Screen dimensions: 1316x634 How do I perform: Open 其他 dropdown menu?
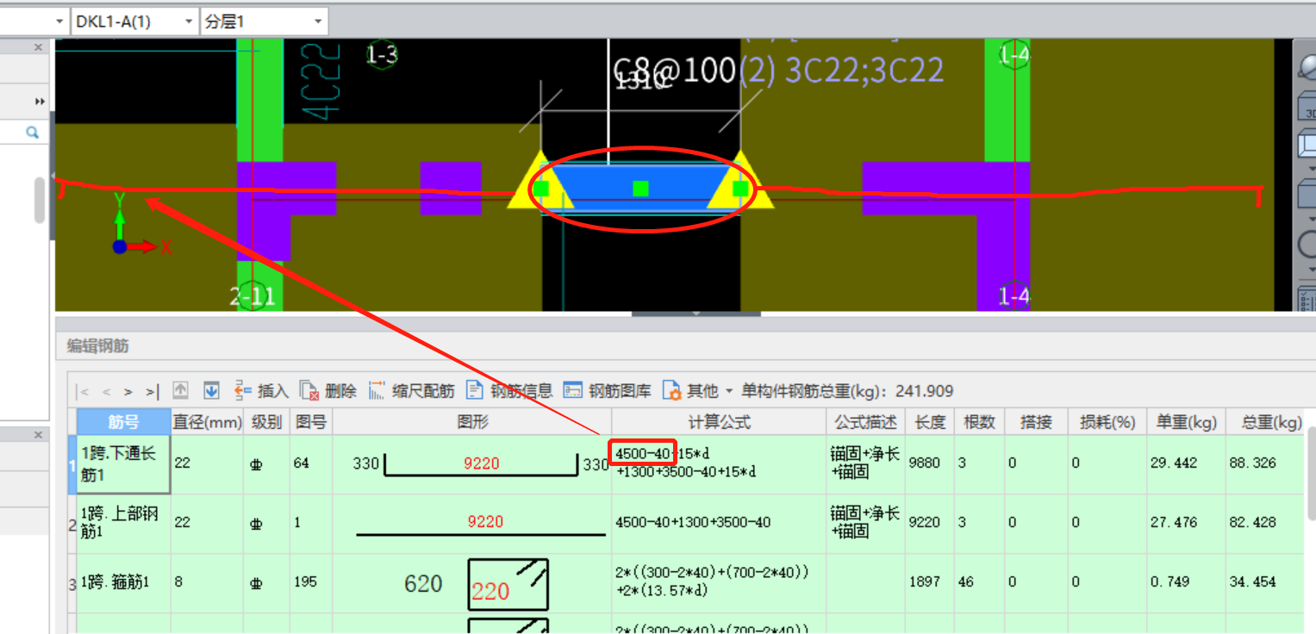coord(697,391)
